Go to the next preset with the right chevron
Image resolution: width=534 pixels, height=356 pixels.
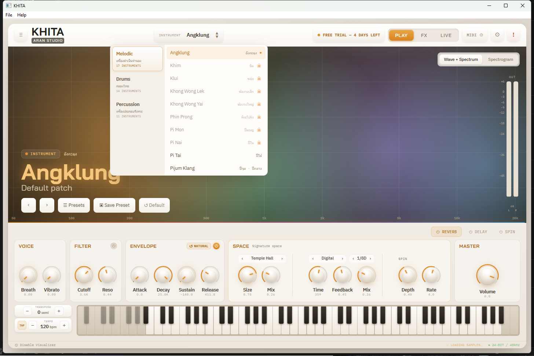[47, 205]
